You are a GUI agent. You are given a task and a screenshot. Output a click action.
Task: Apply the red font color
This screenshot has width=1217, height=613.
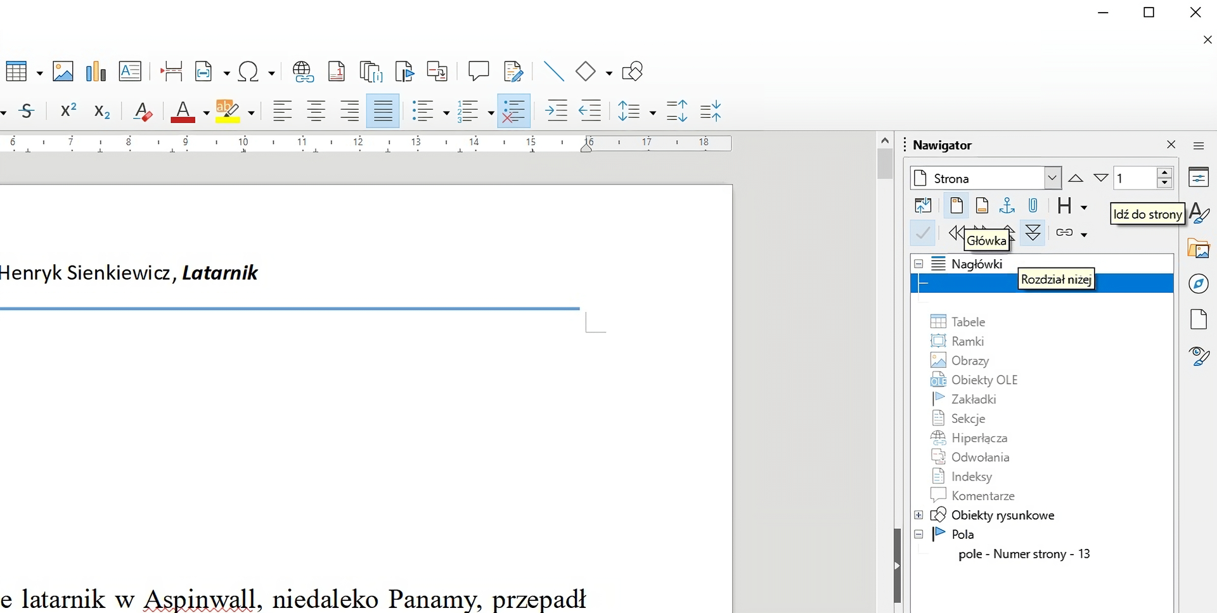[183, 112]
